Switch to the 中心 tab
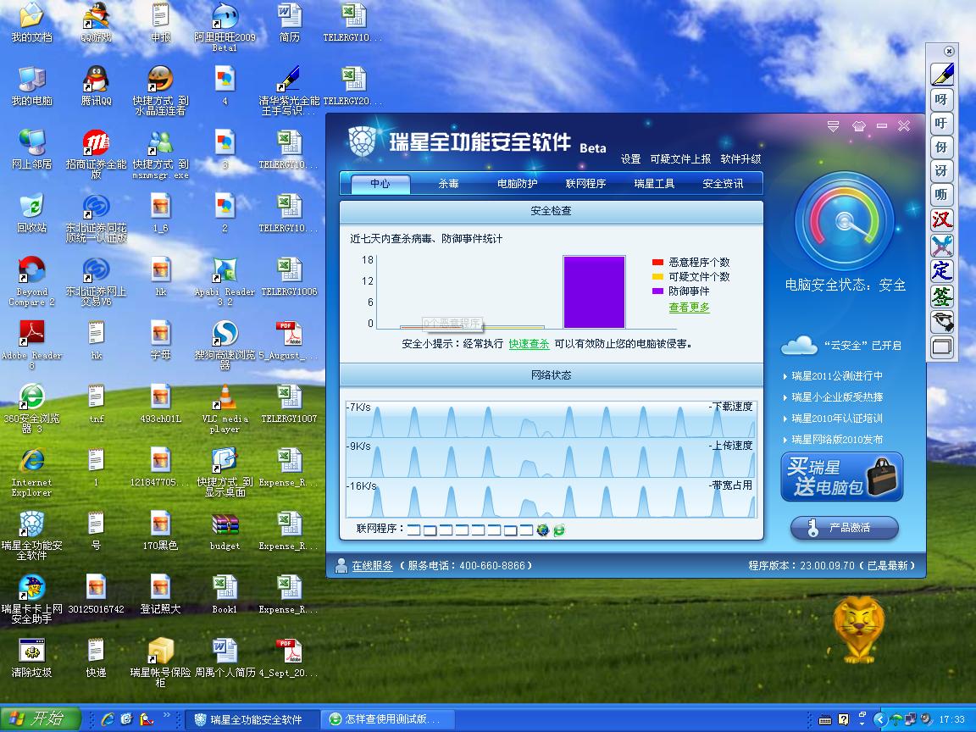 pos(380,184)
